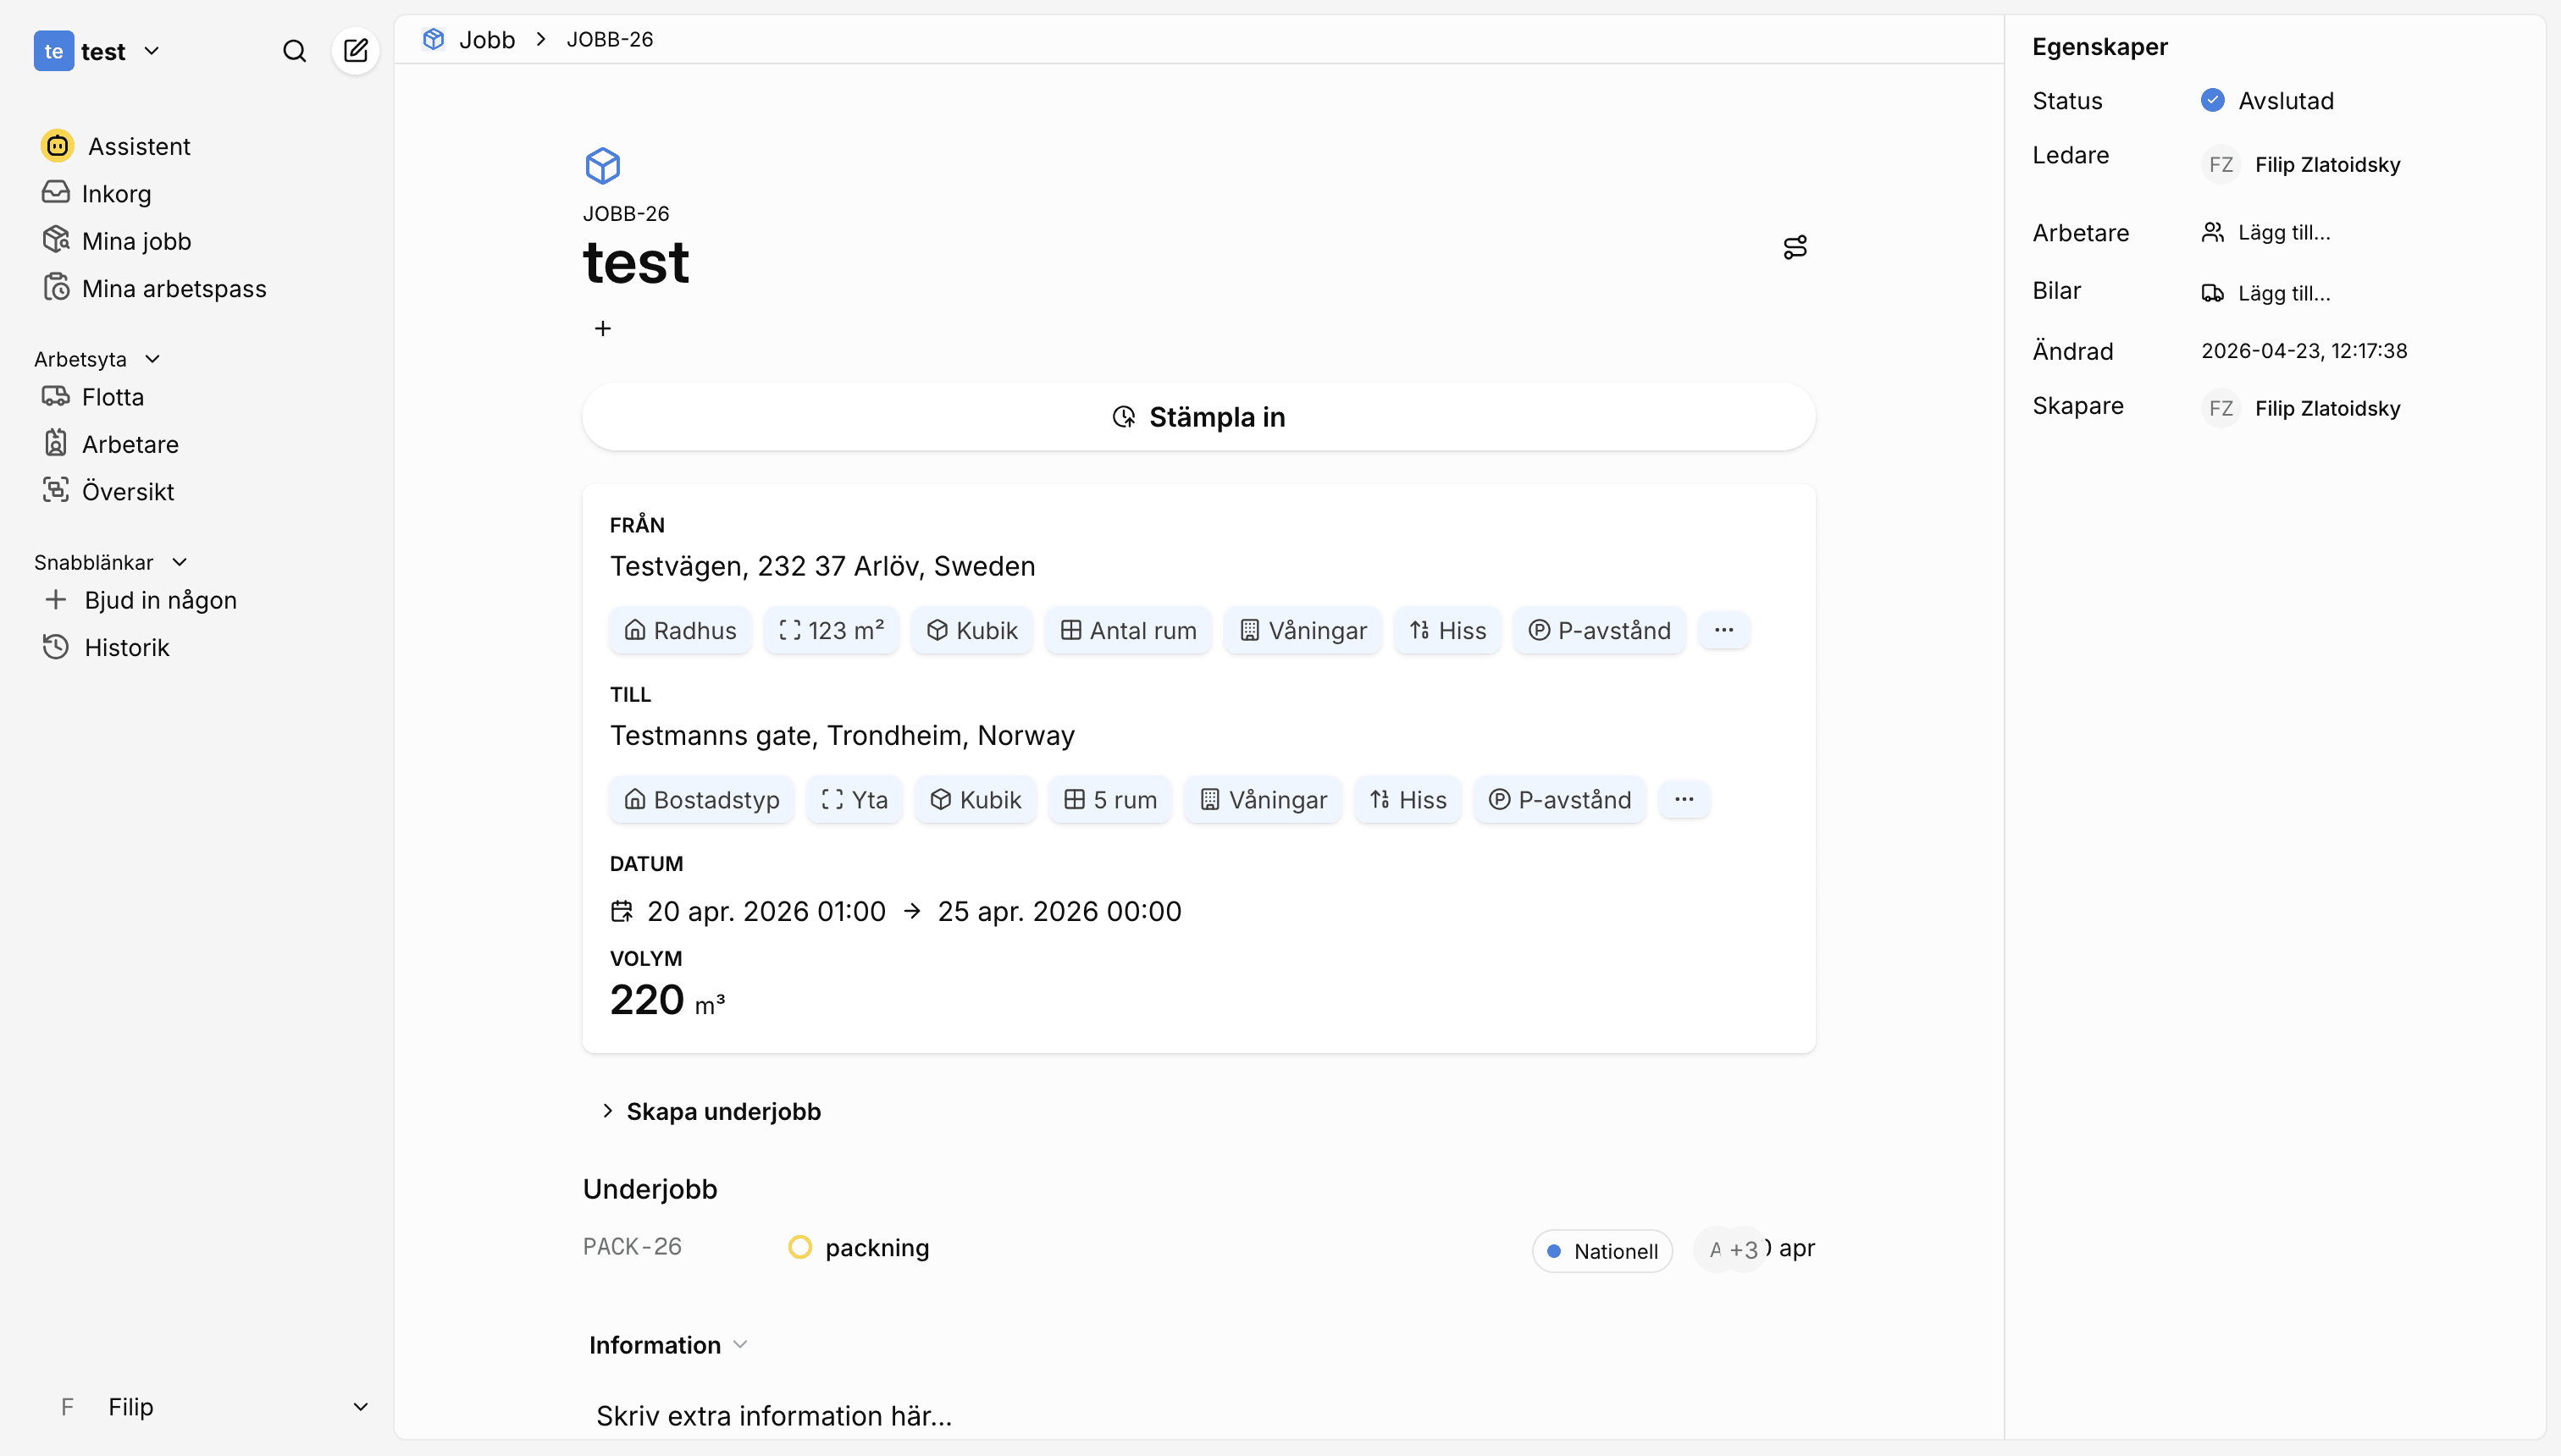Screen dimensions: 2561x1456
Task: Collapse the Information section chevron
Action: click(x=740, y=1344)
